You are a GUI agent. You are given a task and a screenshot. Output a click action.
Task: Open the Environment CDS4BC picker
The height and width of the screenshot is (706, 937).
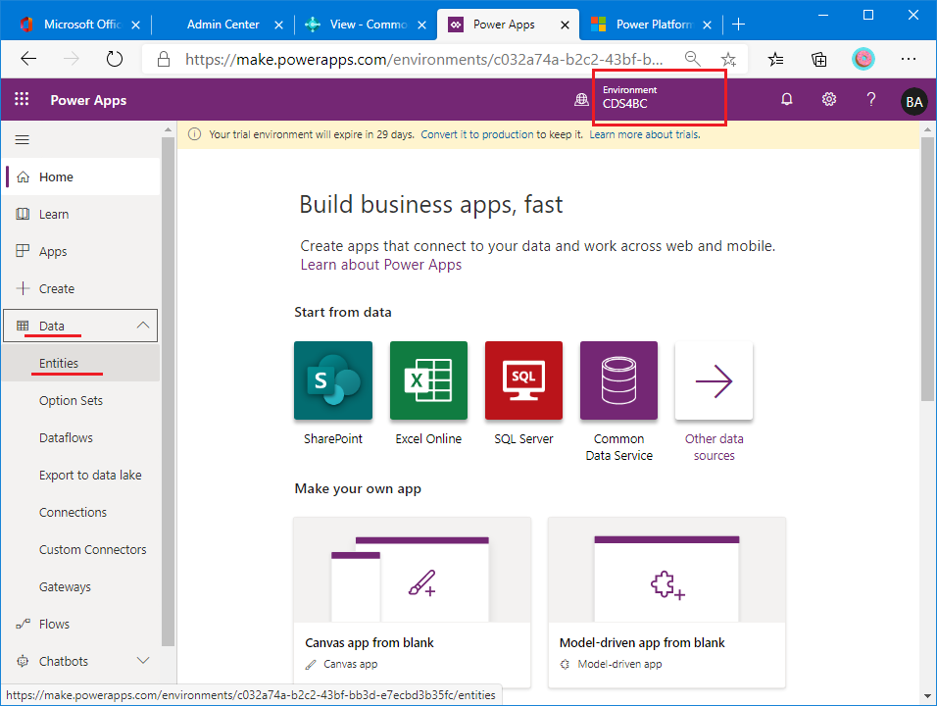point(659,97)
